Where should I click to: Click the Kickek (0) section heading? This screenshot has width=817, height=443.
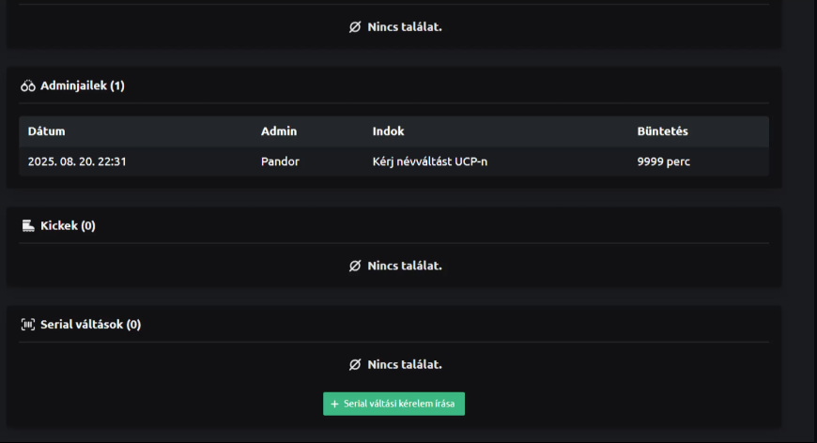coord(68,226)
